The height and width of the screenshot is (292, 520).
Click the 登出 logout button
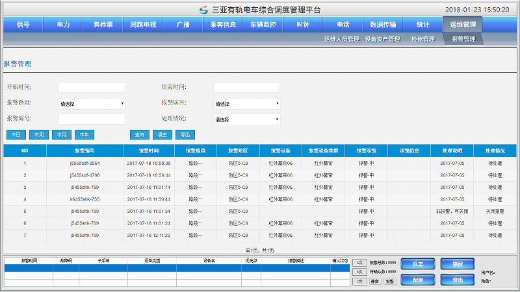point(458,280)
